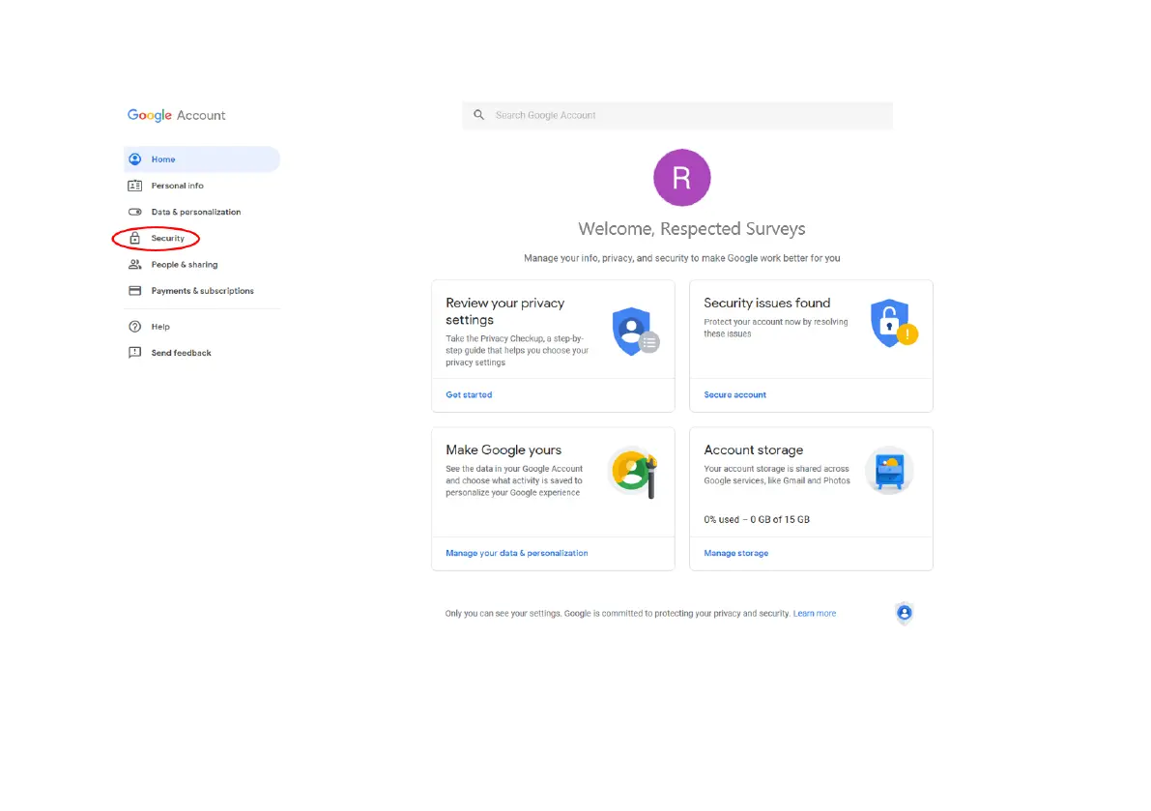Click the Personal info ID card icon

point(135,186)
